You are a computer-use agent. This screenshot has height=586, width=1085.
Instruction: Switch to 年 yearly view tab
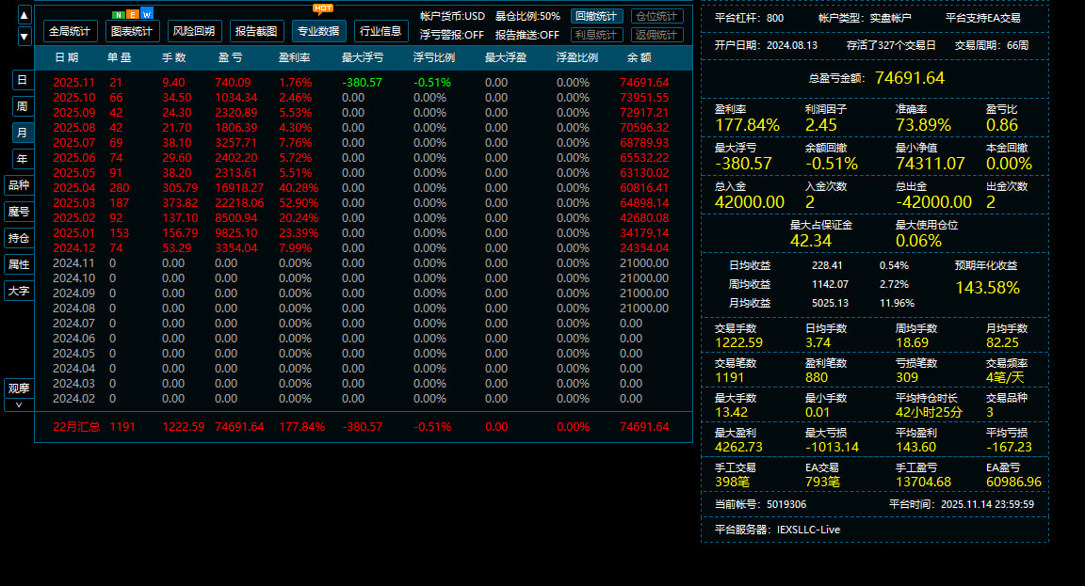pyautogui.click(x=23, y=159)
